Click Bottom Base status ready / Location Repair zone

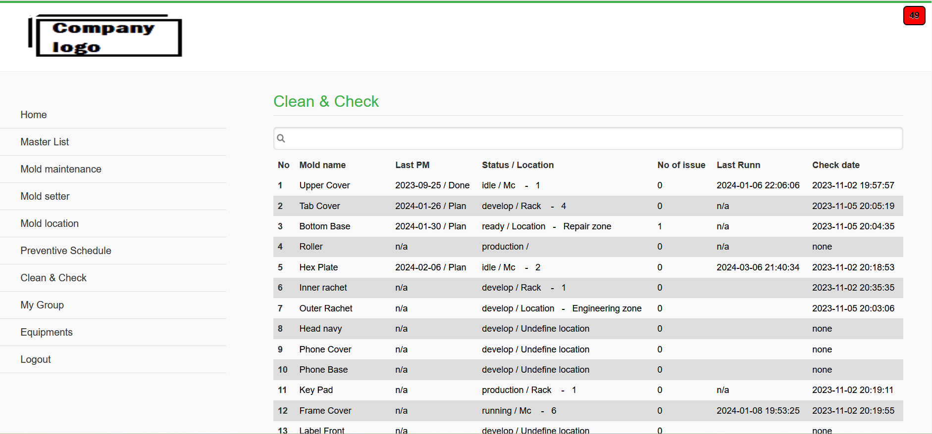(x=547, y=226)
